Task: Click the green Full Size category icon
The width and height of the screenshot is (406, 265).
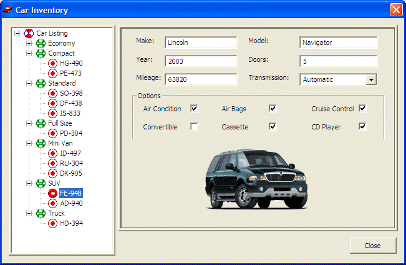Action: (x=41, y=123)
